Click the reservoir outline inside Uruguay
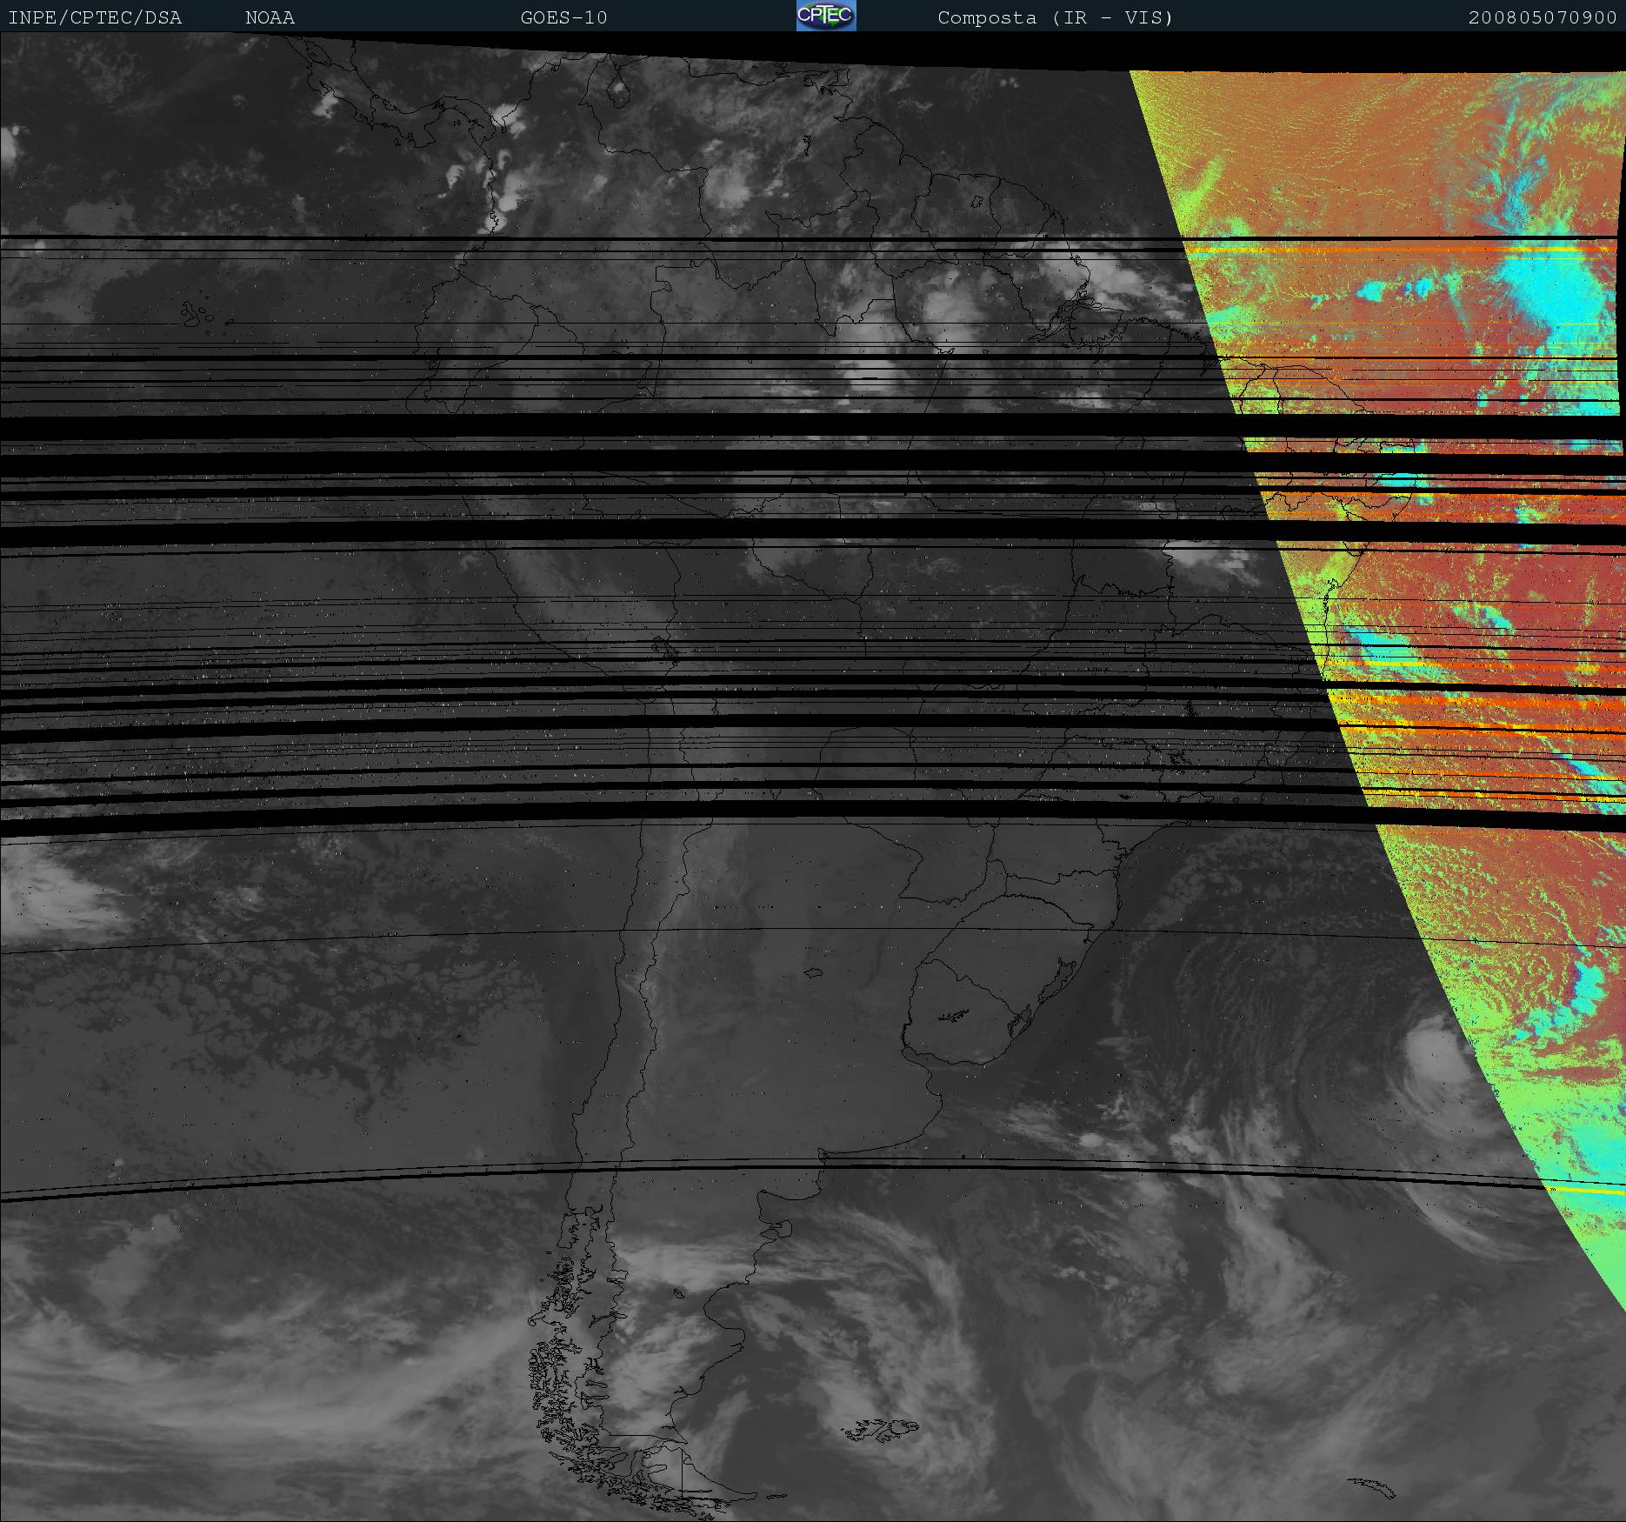 (x=955, y=1014)
